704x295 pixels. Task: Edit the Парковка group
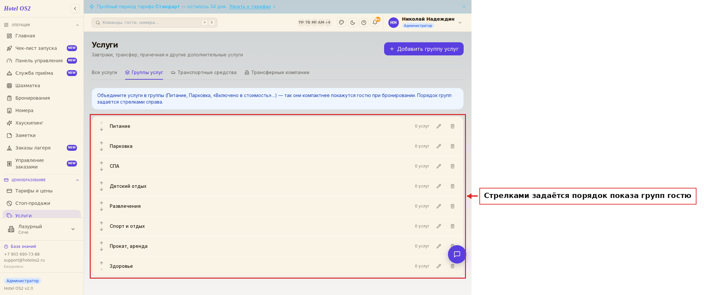439,146
